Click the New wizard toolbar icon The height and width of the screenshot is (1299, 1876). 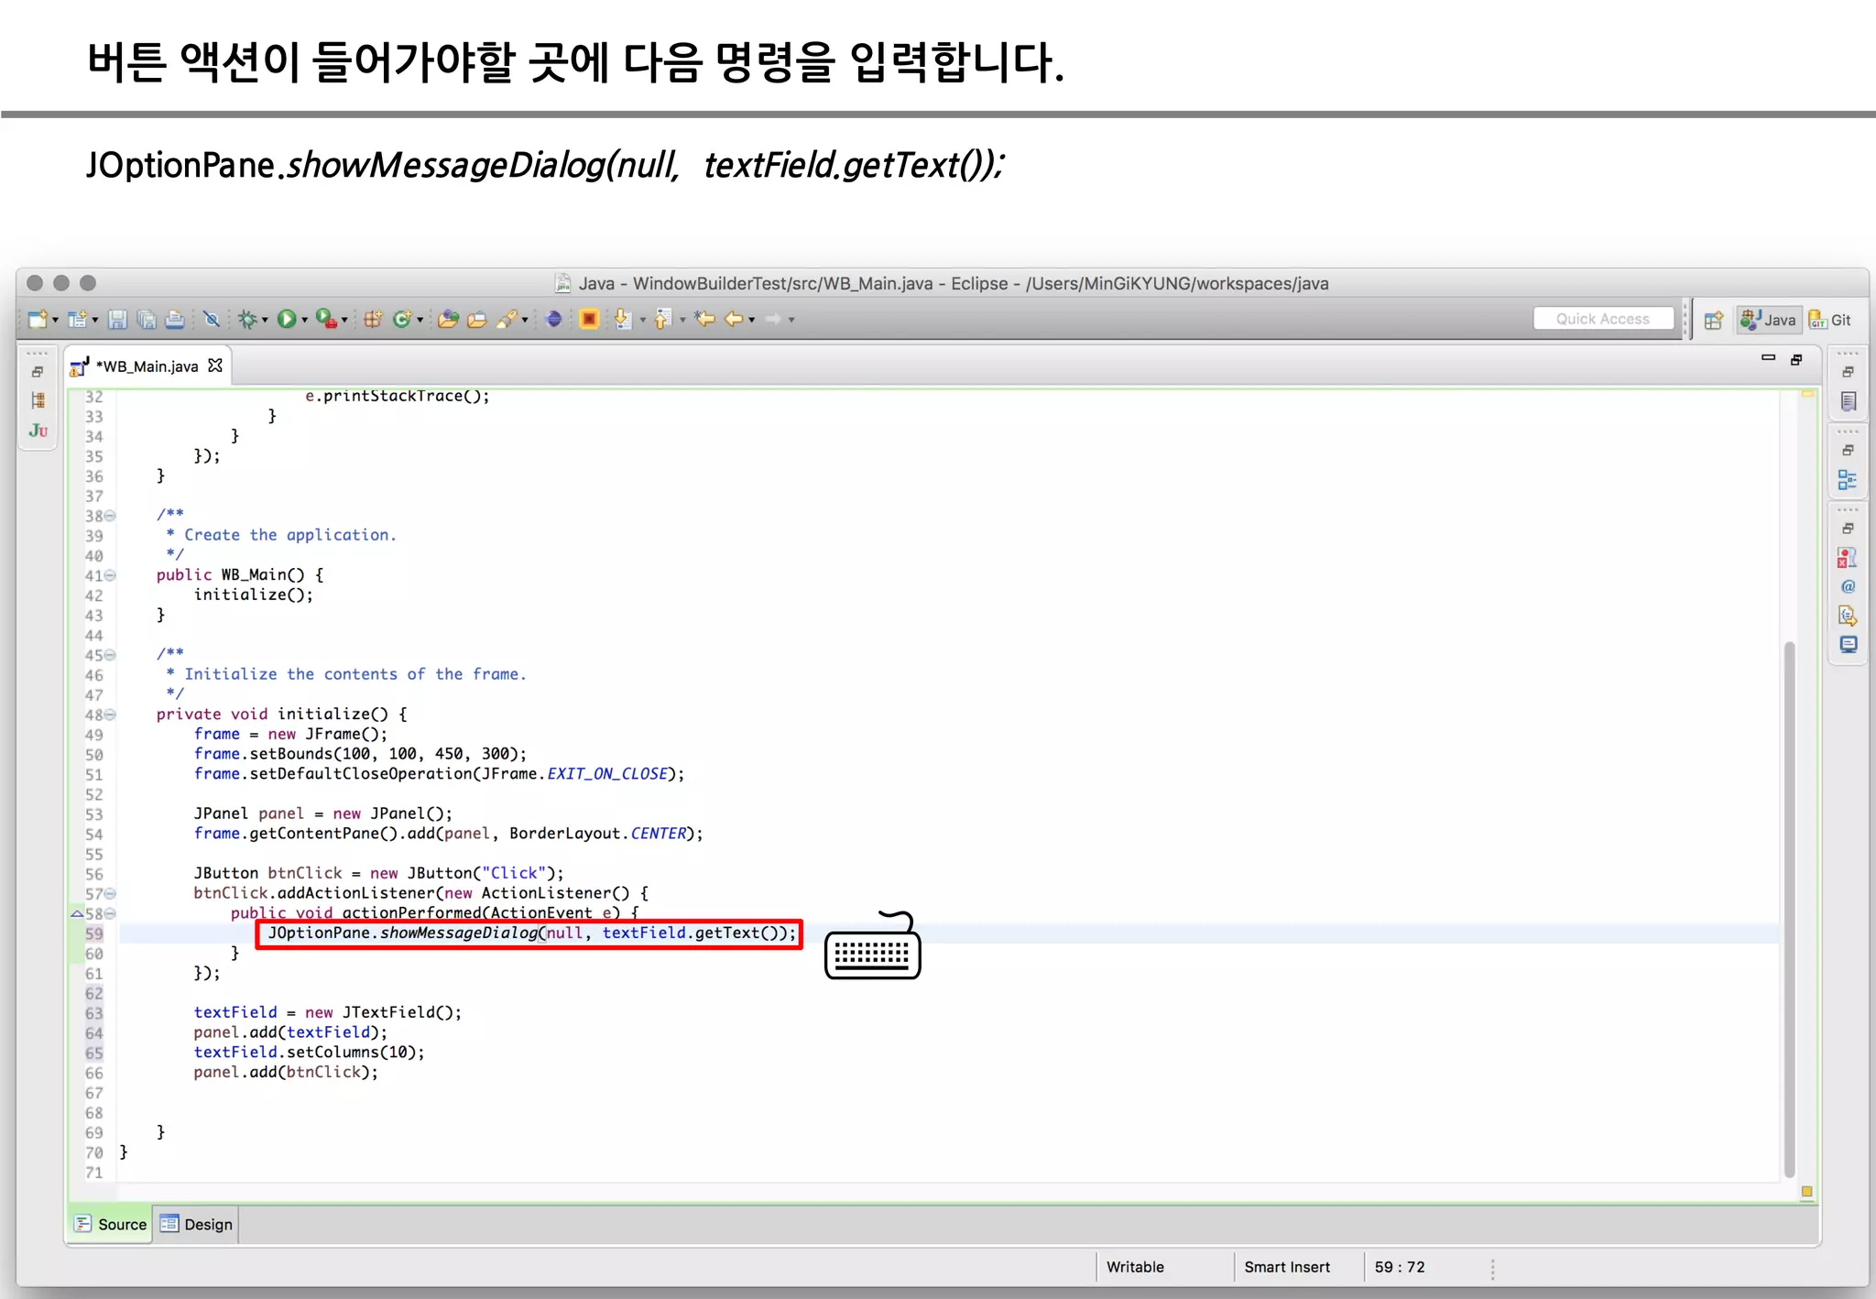(x=38, y=319)
